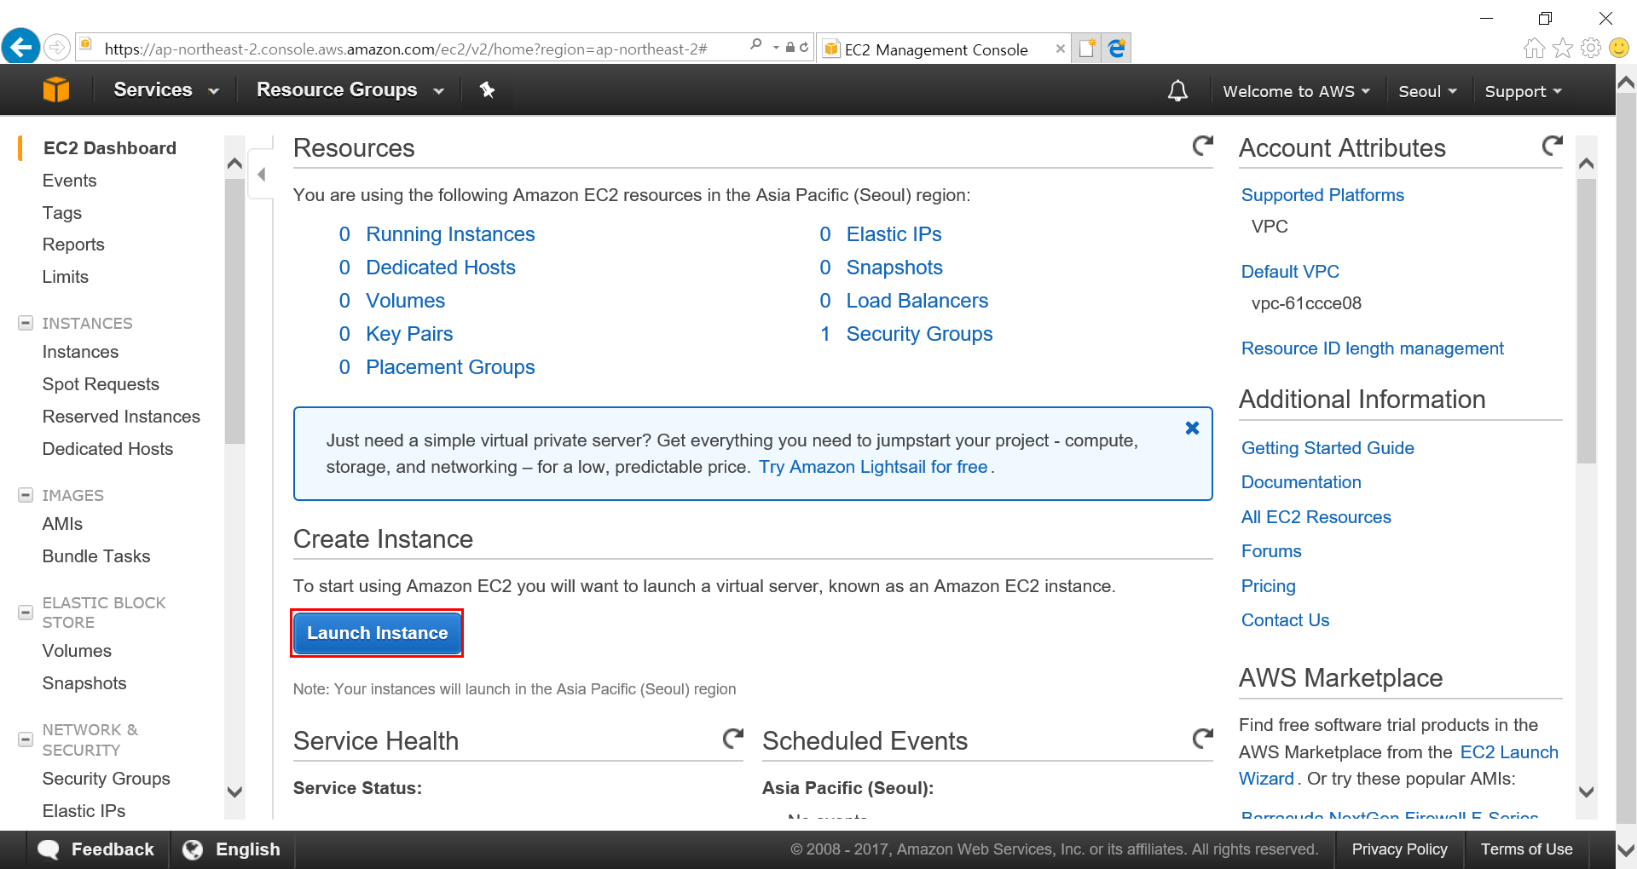
Task: Click the page scrollbar down arrow
Action: [1626, 850]
